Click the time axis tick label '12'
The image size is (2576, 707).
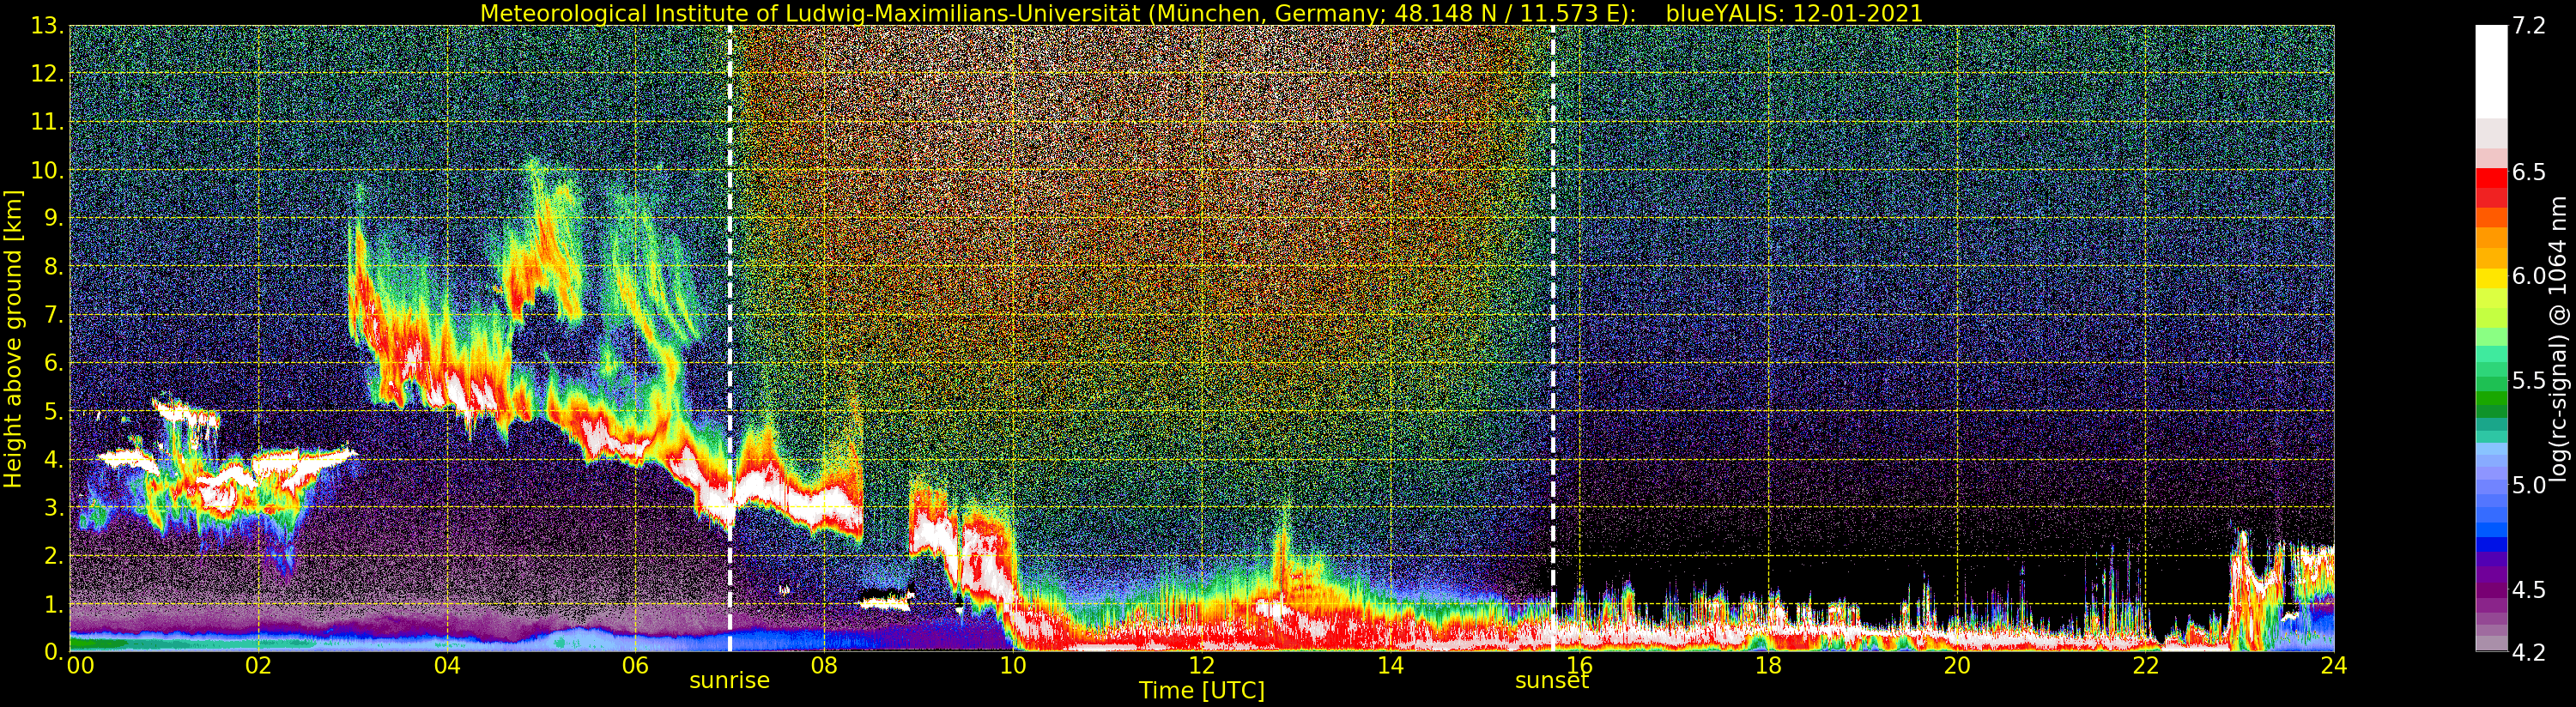[1201, 665]
